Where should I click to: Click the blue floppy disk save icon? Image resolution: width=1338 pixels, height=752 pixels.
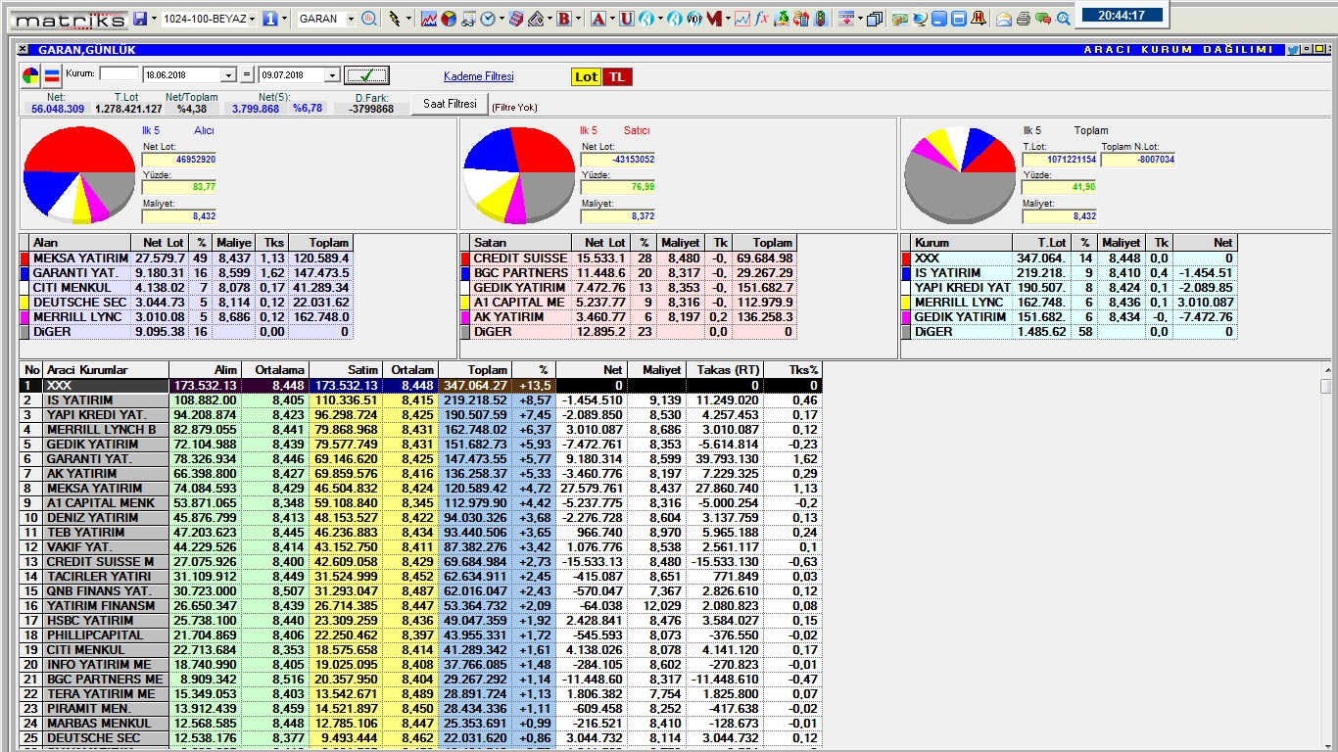click(x=140, y=19)
